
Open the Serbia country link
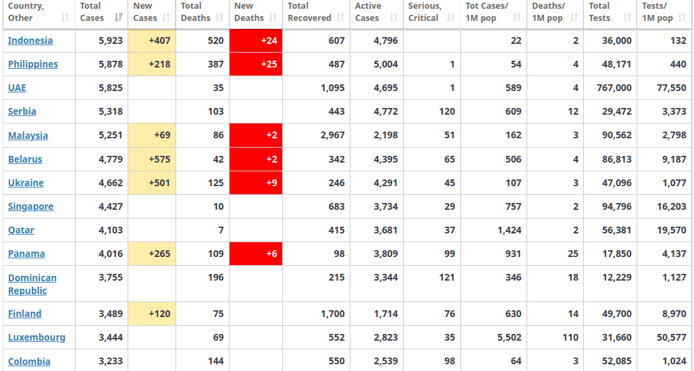(22, 111)
